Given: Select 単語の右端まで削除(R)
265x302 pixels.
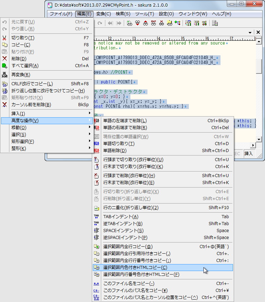Looking at the screenshot, I should 163,127.
